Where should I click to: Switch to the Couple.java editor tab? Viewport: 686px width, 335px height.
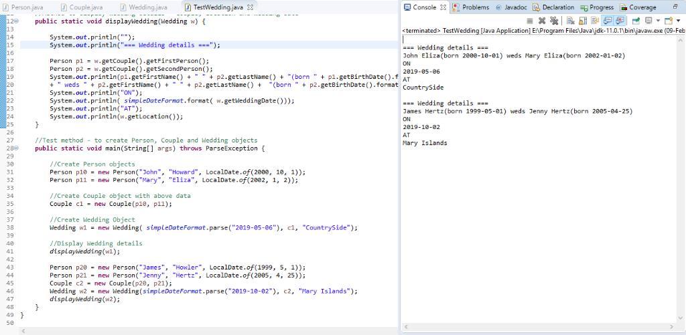[82, 7]
